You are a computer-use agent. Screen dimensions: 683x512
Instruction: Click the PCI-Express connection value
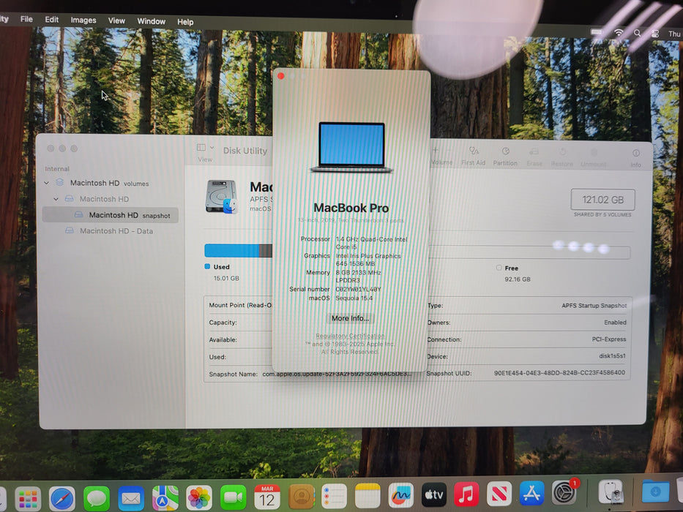coord(609,339)
